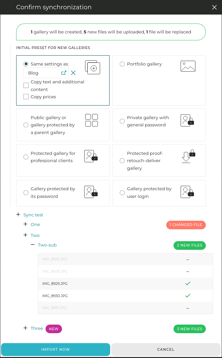Select the Portfolio gallery radio option

pos(122,64)
